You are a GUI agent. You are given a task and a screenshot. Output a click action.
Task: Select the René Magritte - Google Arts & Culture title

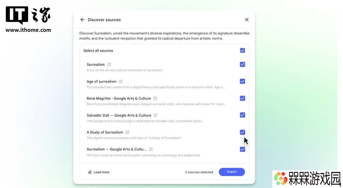pos(119,98)
